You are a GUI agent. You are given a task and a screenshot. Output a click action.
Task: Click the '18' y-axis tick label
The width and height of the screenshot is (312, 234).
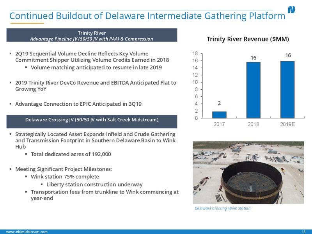click(x=195, y=53)
